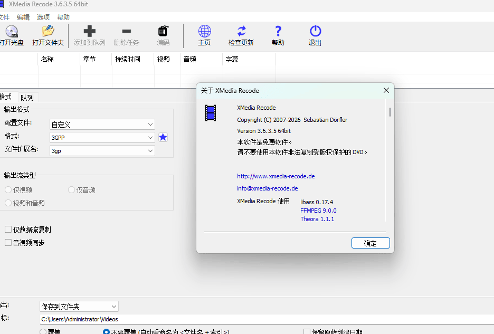Expand the 格式 dropdown showing 3GPP

102,138
